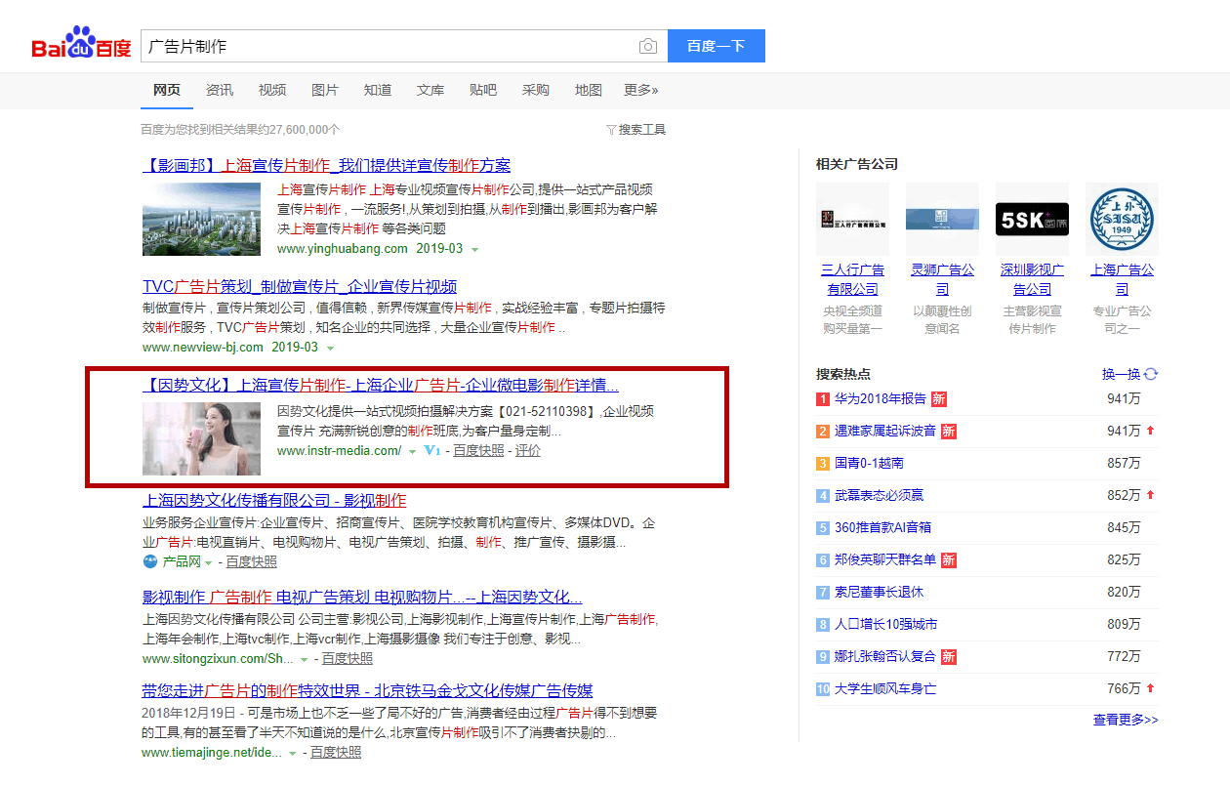
Task: Switch to the 视频 tab
Action: 272,90
